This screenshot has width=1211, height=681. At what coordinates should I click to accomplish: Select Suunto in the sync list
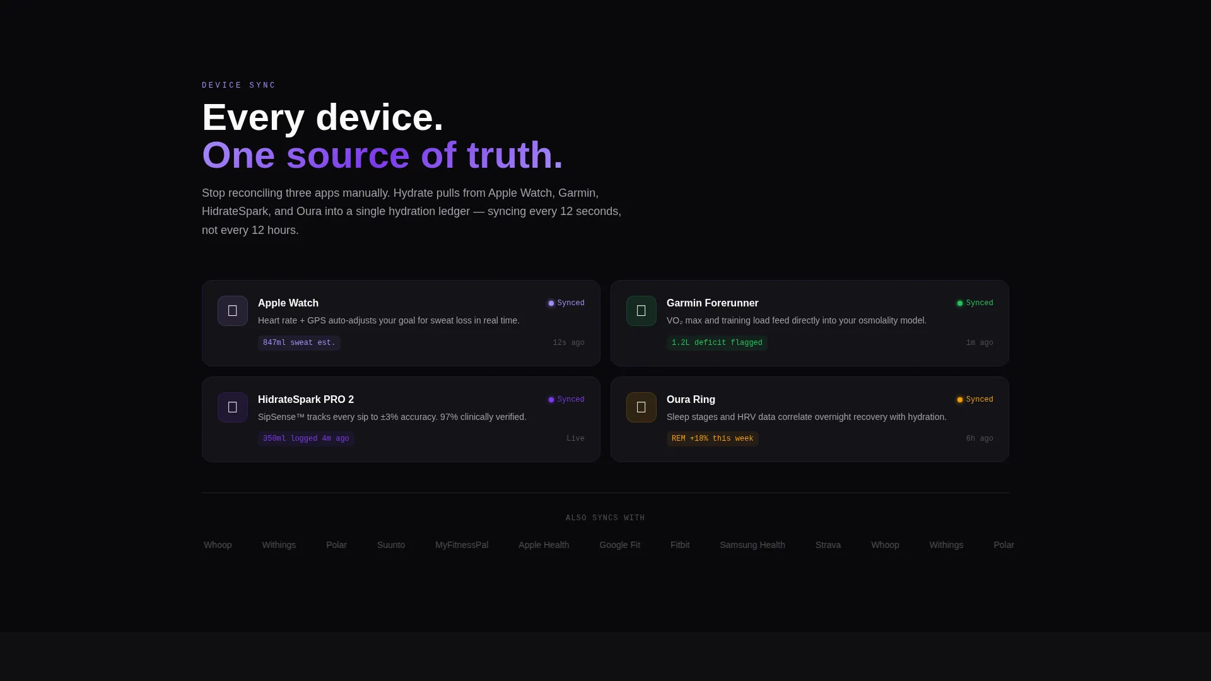tap(391, 545)
